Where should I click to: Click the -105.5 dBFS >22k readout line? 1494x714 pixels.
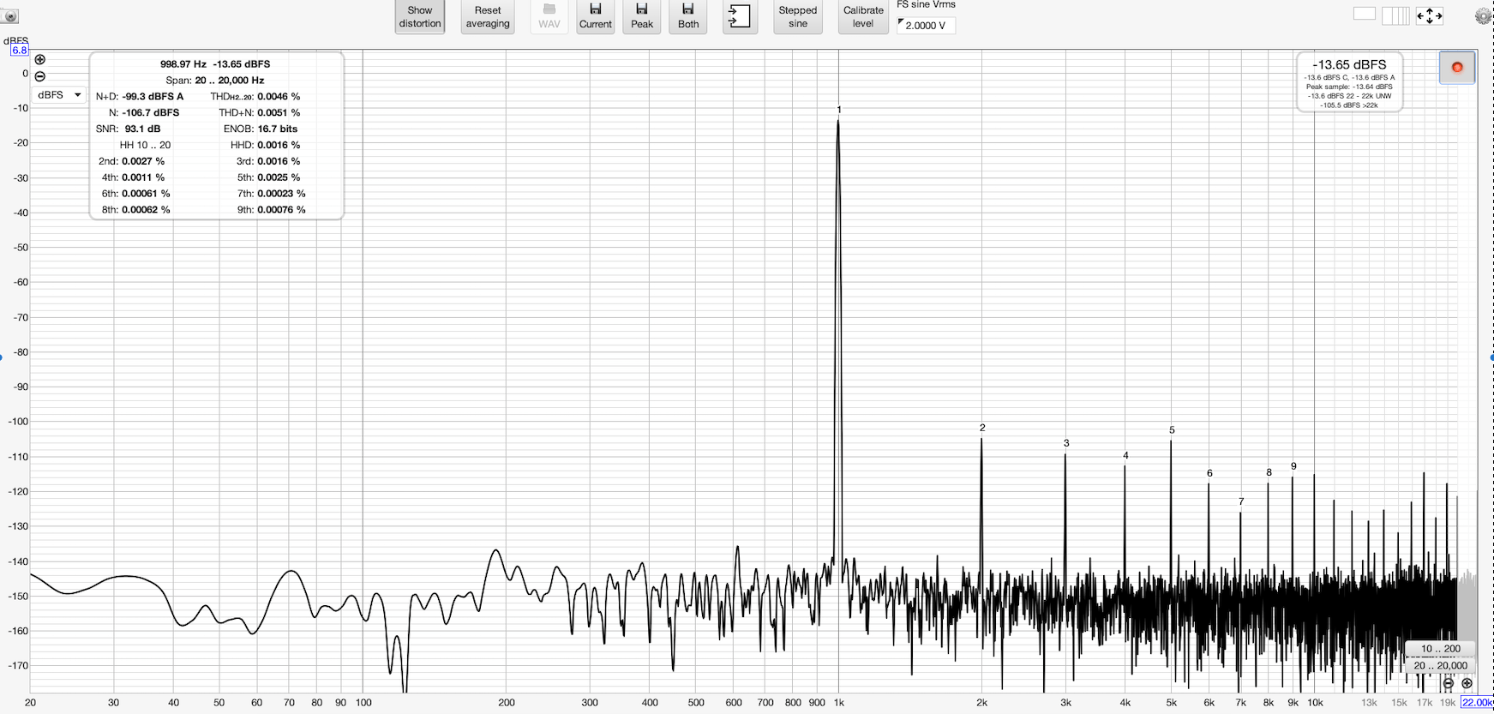1349,105
